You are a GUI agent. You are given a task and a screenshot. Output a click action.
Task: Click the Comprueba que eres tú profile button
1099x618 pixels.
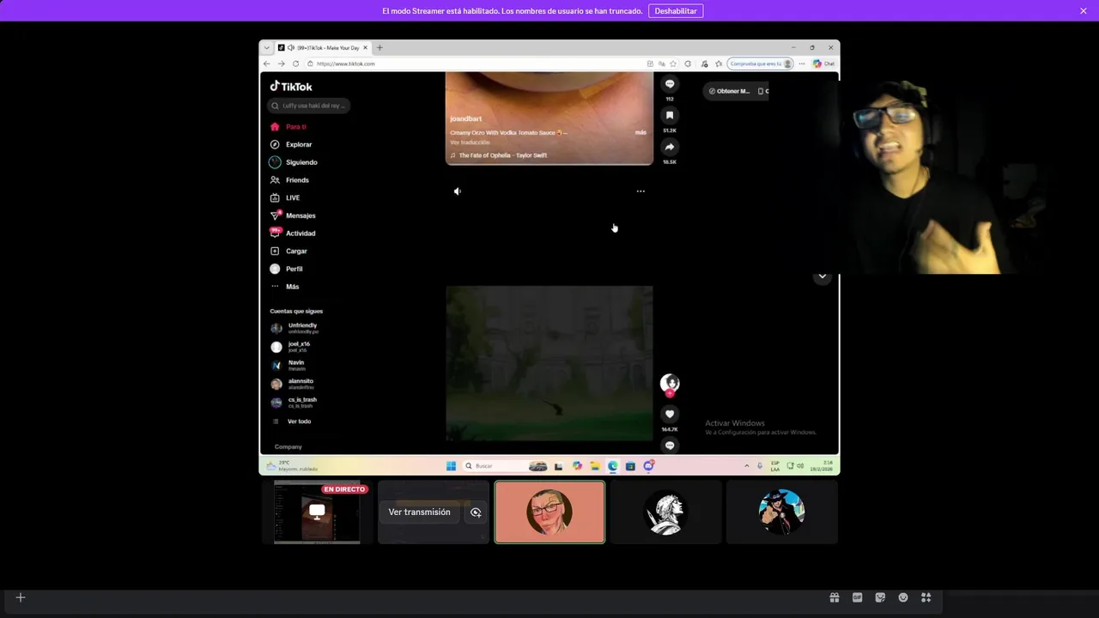(761, 64)
